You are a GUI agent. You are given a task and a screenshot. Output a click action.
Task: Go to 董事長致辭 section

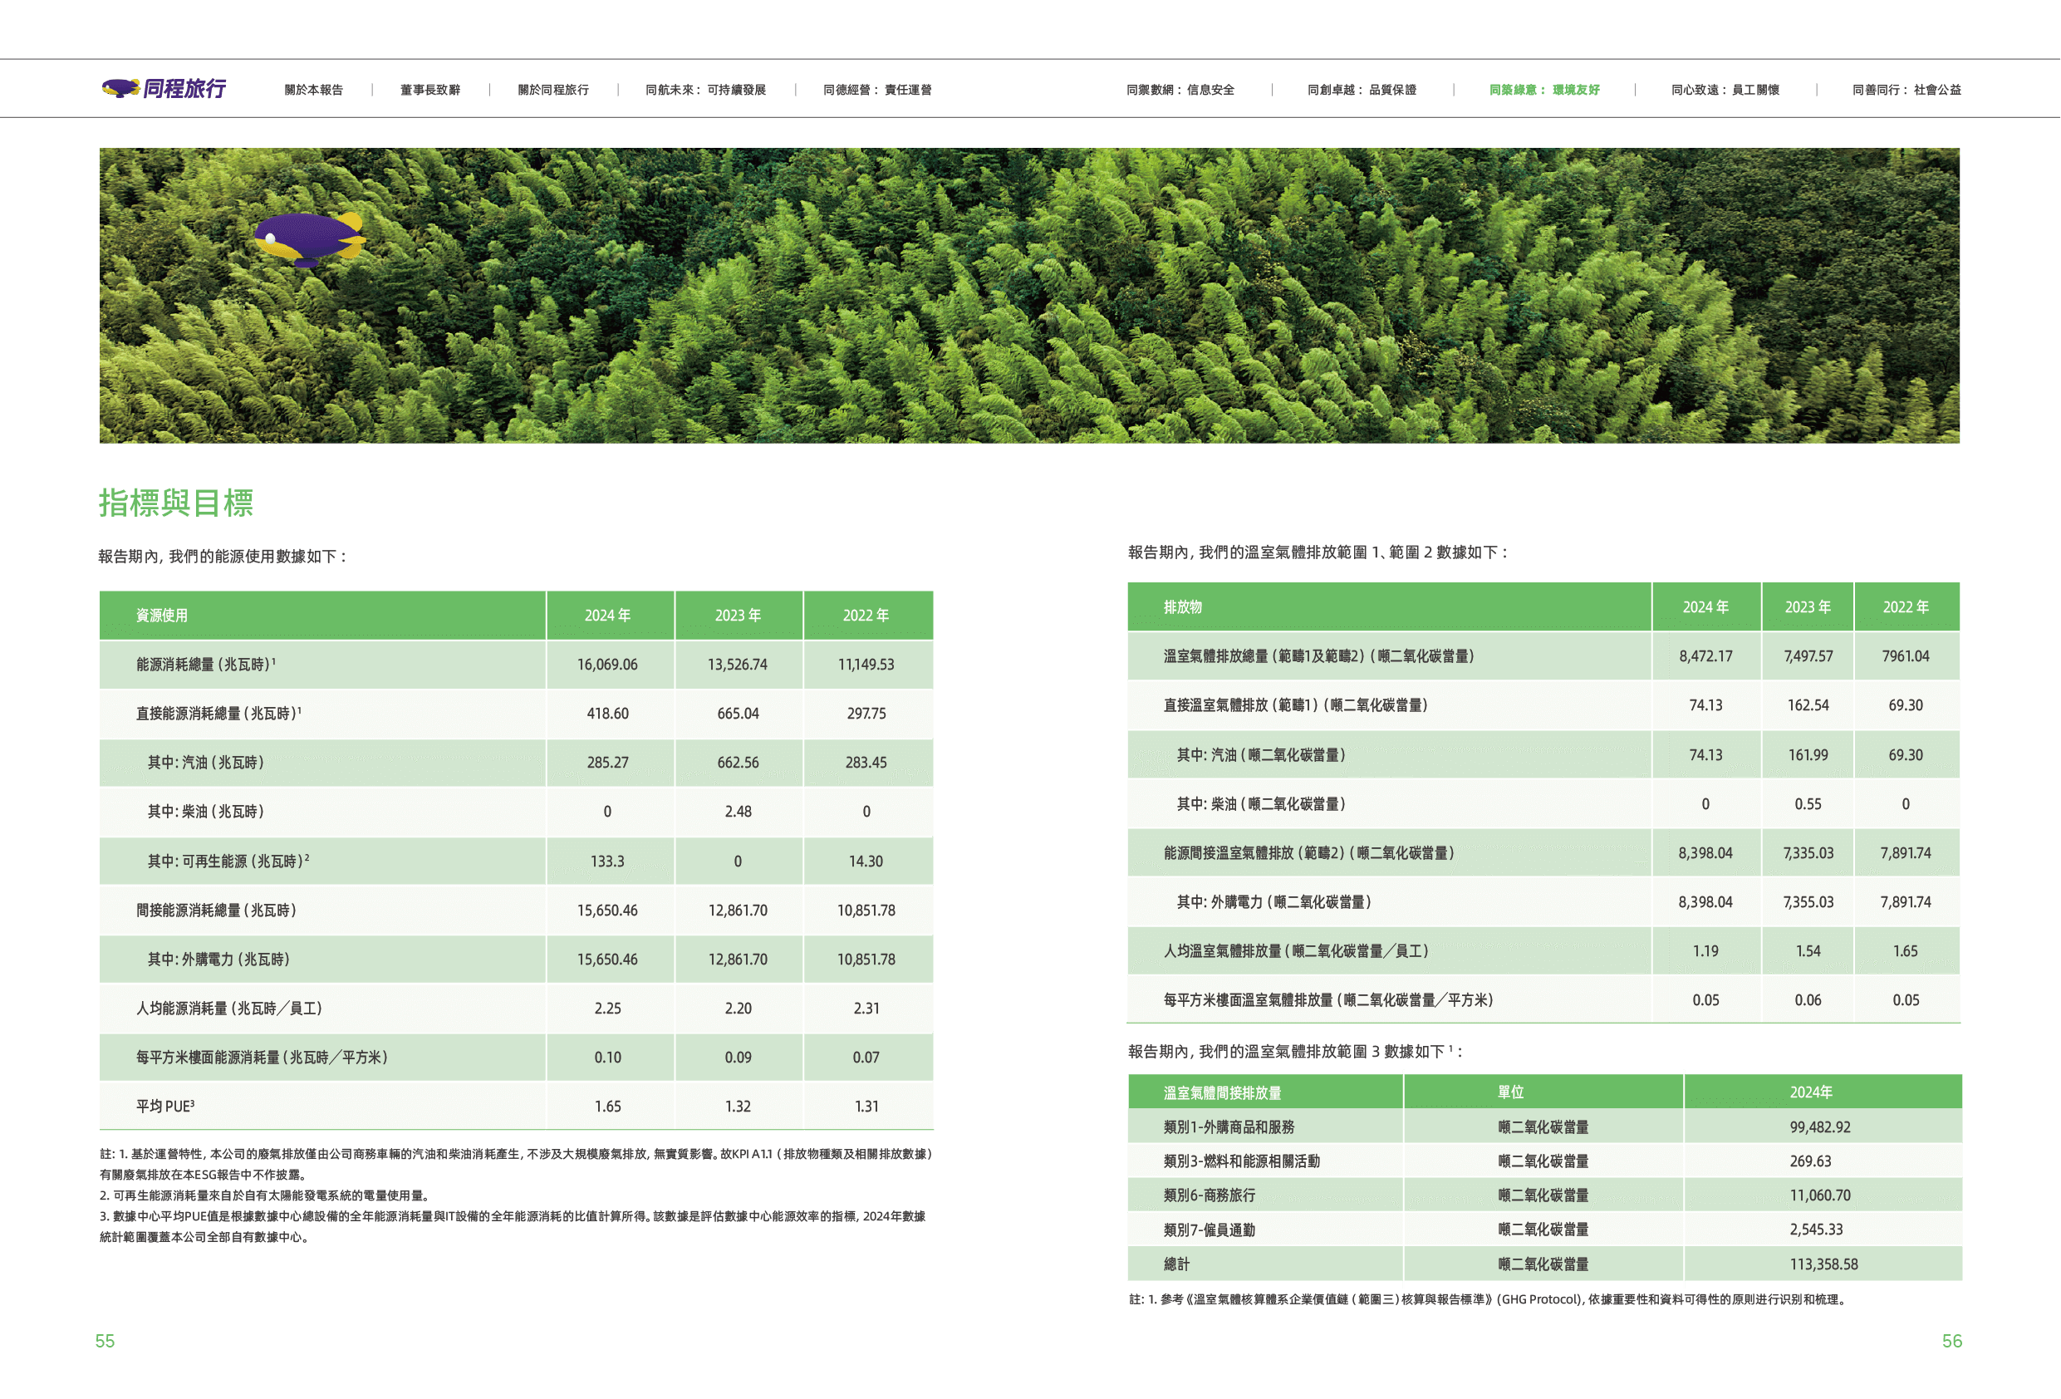429,90
